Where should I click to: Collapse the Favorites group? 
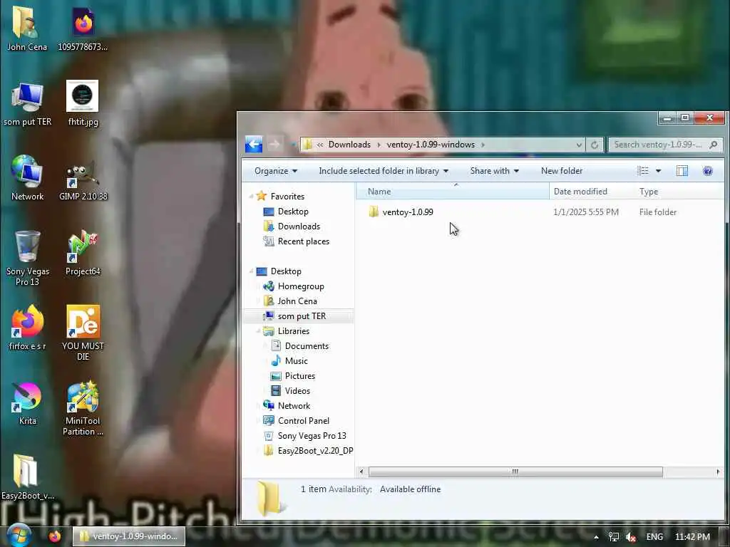click(251, 197)
